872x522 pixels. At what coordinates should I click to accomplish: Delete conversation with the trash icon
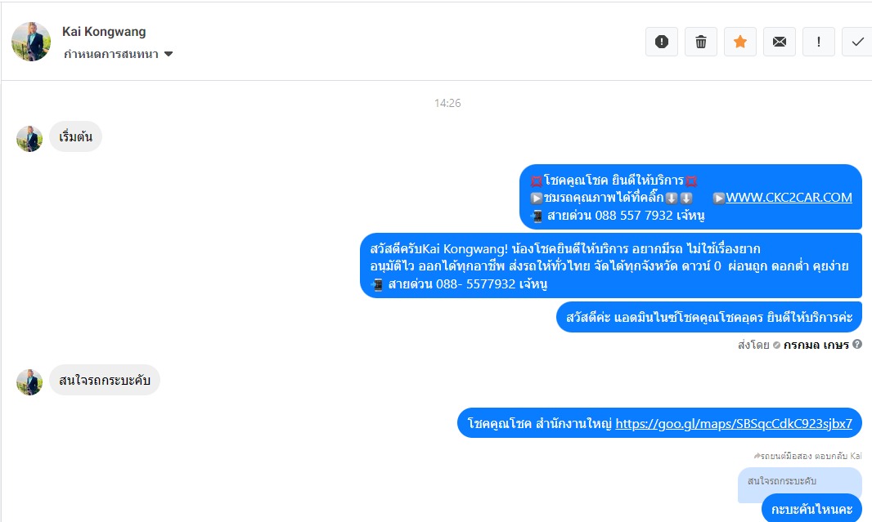701,42
